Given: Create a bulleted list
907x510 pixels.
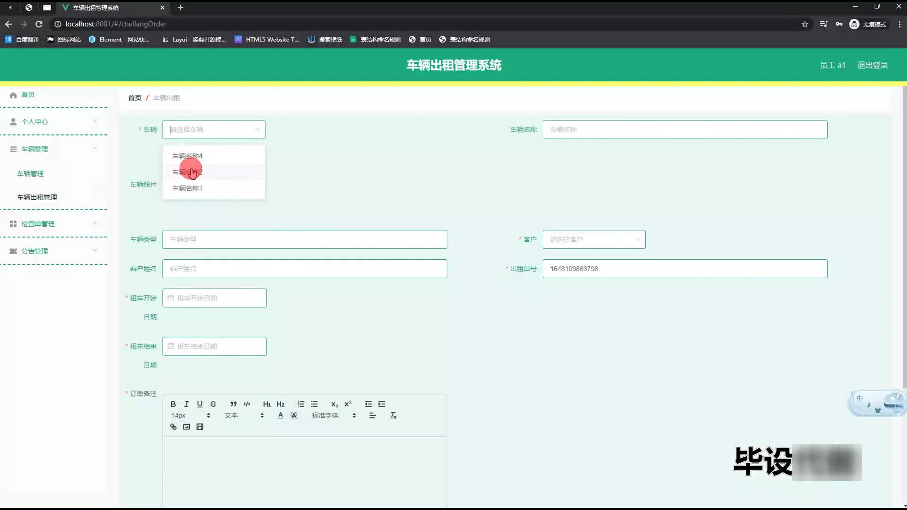Looking at the screenshot, I should 314,404.
